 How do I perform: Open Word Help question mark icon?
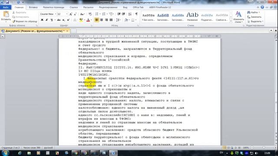click(262, 7)
